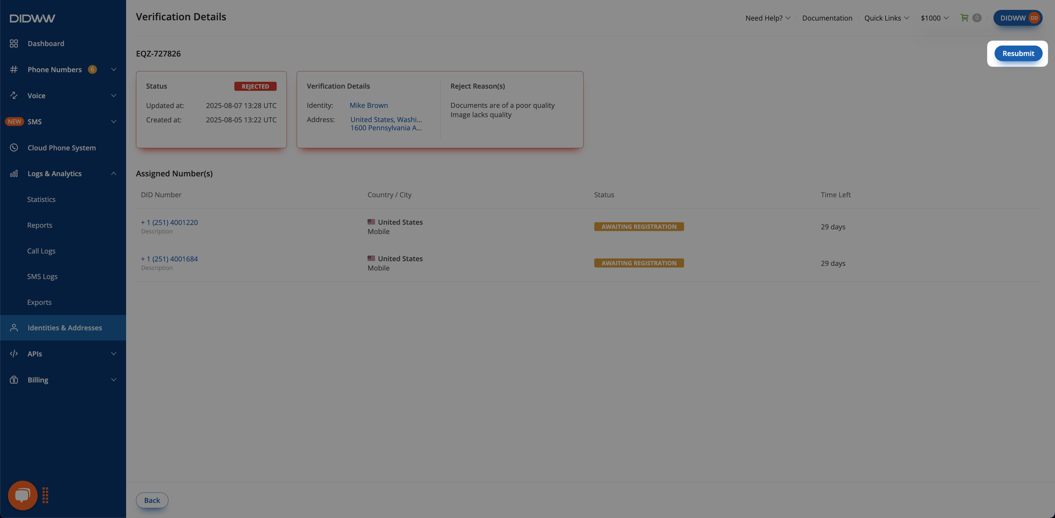Click US flag in 4001220 row
The width and height of the screenshot is (1055, 518).
(371, 222)
